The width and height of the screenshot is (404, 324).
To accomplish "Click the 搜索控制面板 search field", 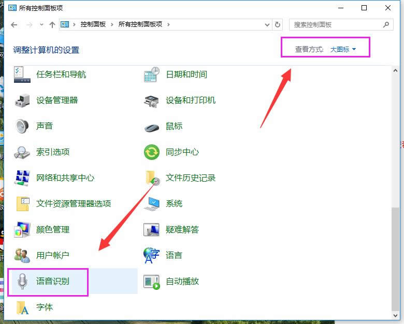I will click(x=341, y=25).
